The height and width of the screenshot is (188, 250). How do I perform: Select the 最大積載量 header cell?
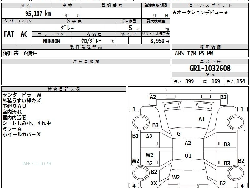click(x=156, y=21)
